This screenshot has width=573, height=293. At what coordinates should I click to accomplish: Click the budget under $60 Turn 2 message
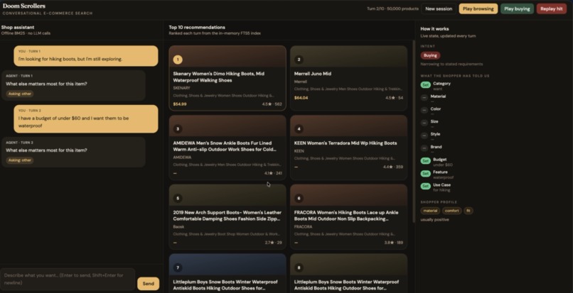[x=86, y=119]
